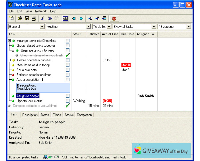200x161 pixels.
Task: Switch to the Dates tab
Action: (x=45, y=115)
